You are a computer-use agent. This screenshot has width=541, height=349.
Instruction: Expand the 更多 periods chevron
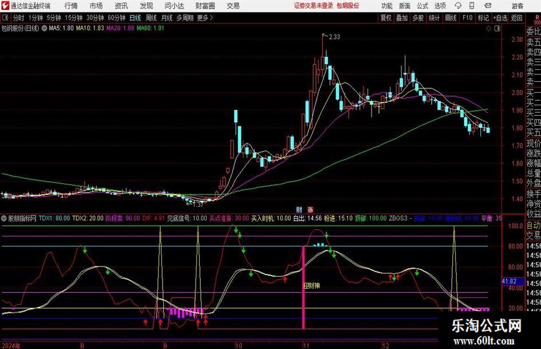pos(211,18)
